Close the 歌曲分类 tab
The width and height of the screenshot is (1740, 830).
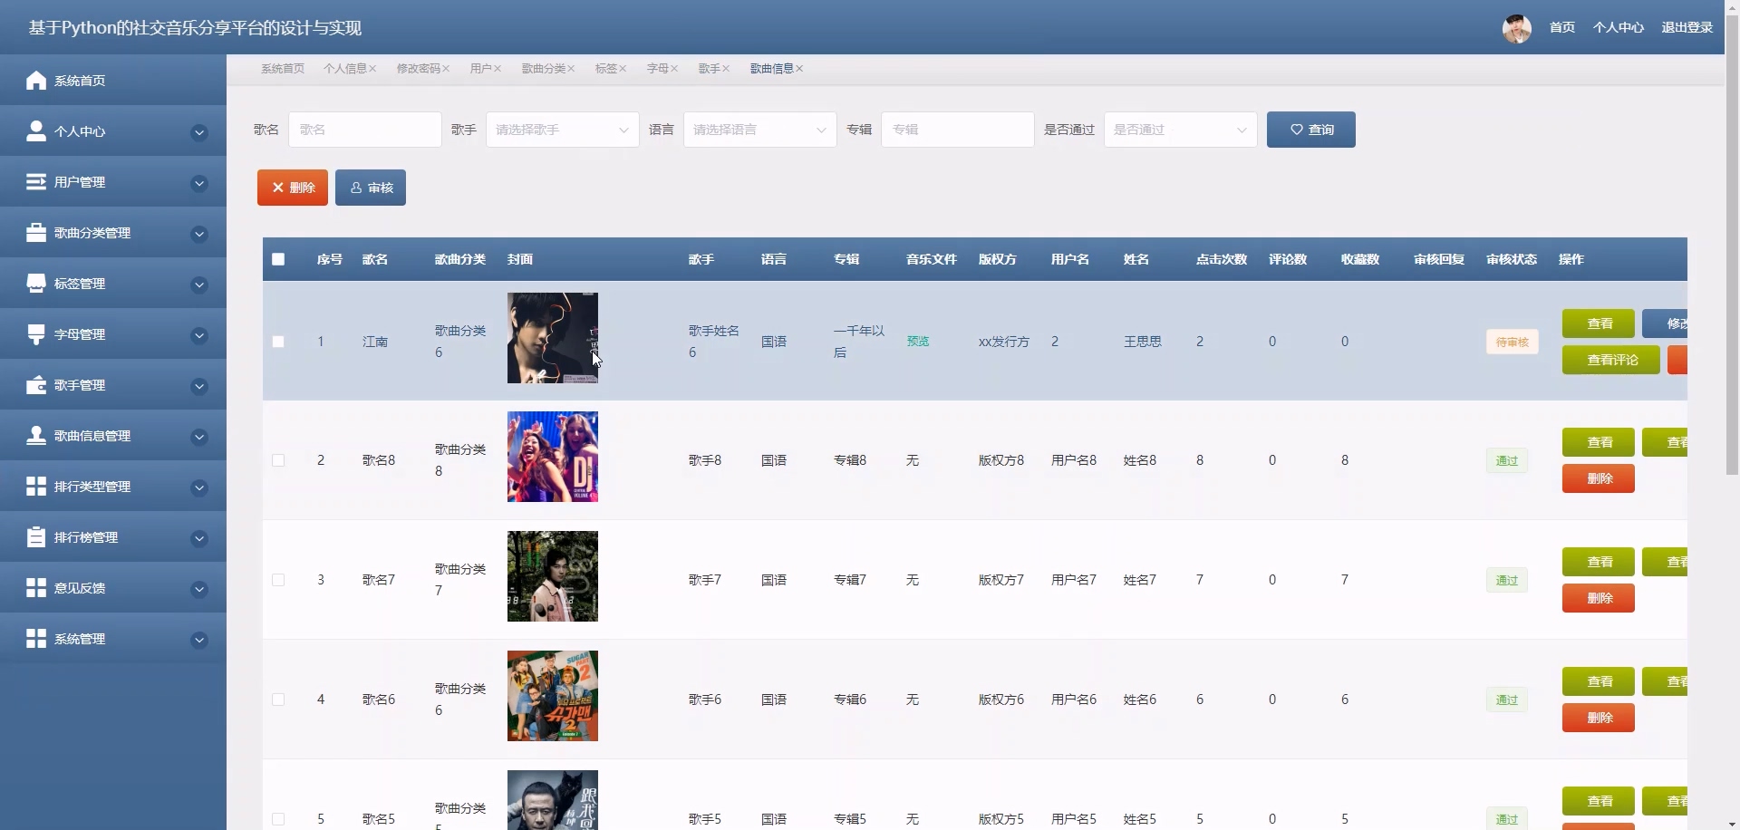point(571,69)
